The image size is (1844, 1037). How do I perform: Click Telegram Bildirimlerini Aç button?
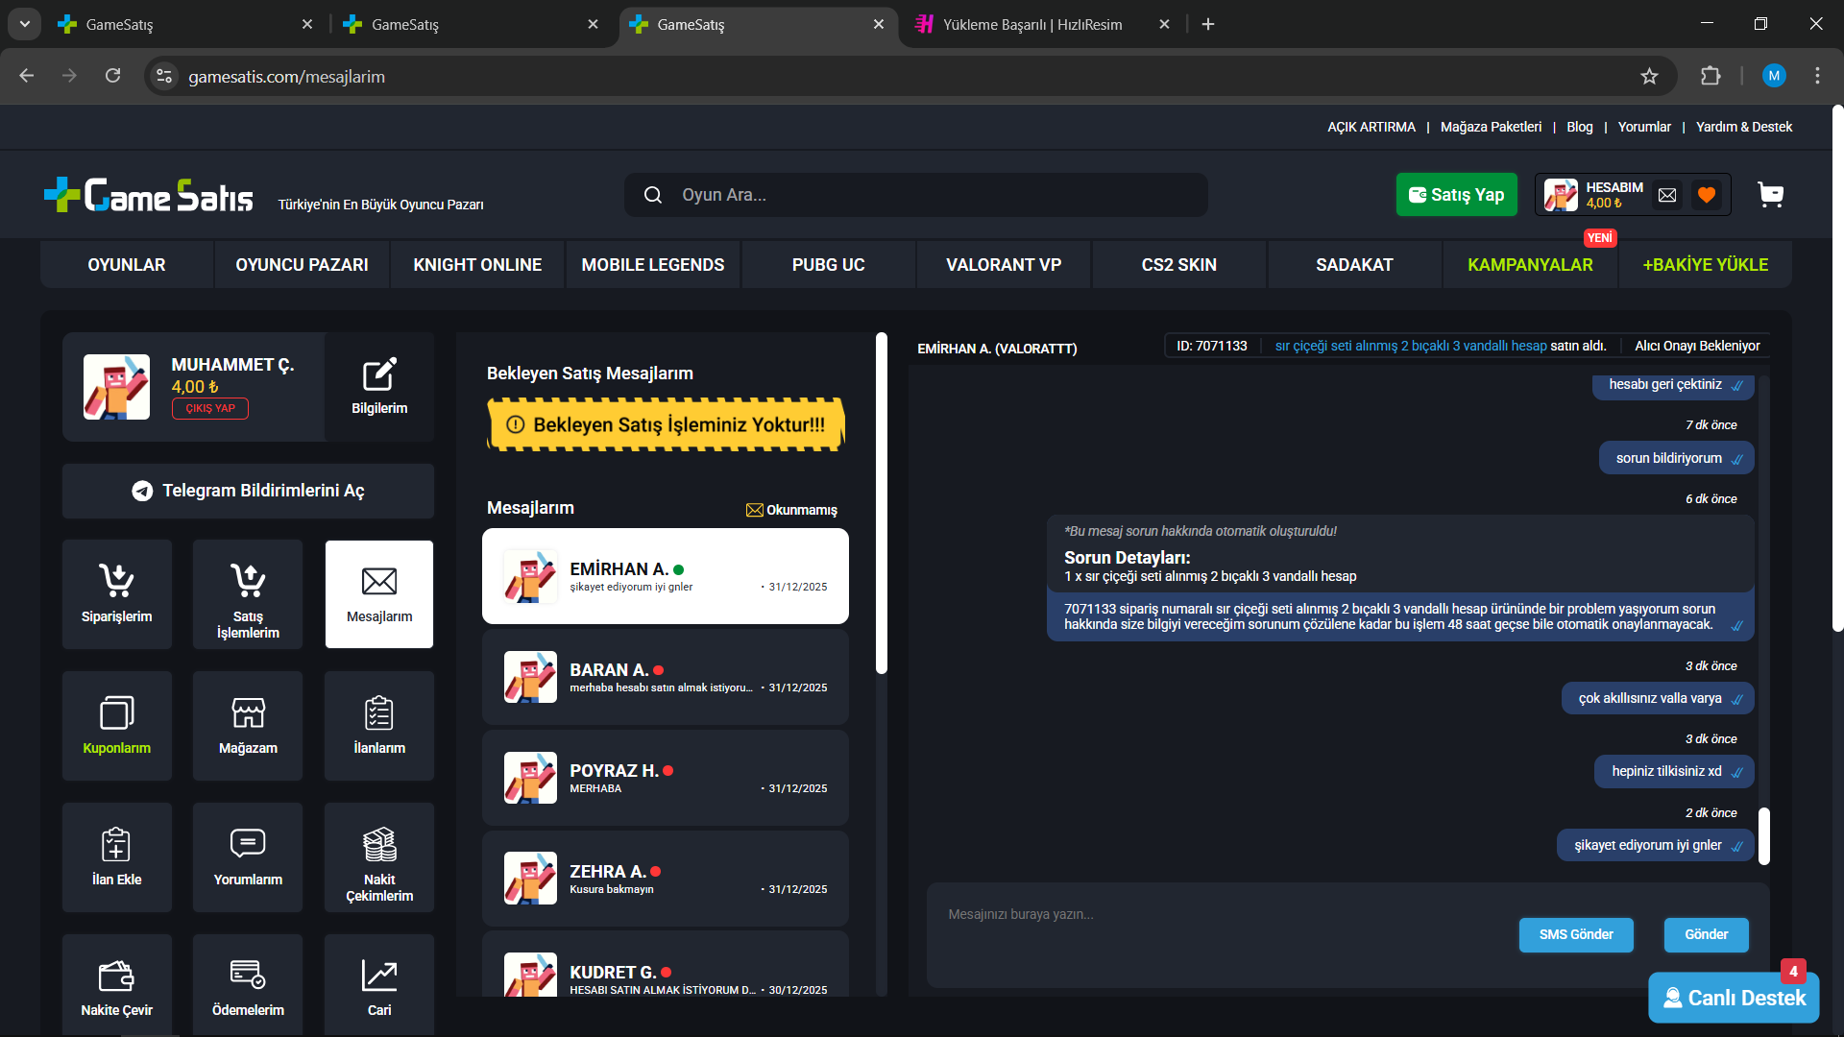tap(248, 491)
